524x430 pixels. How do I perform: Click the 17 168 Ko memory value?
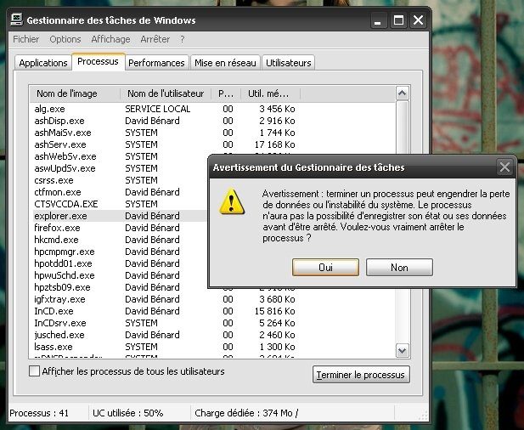tap(274, 144)
